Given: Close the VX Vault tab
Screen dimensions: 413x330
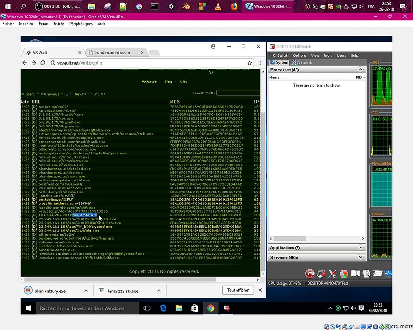Looking at the screenshot, I should point(80,52).
